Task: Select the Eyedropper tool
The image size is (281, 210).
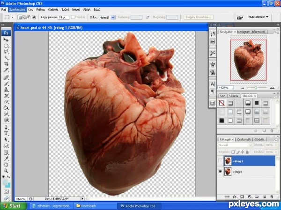Action: click(x=6, y=159)
